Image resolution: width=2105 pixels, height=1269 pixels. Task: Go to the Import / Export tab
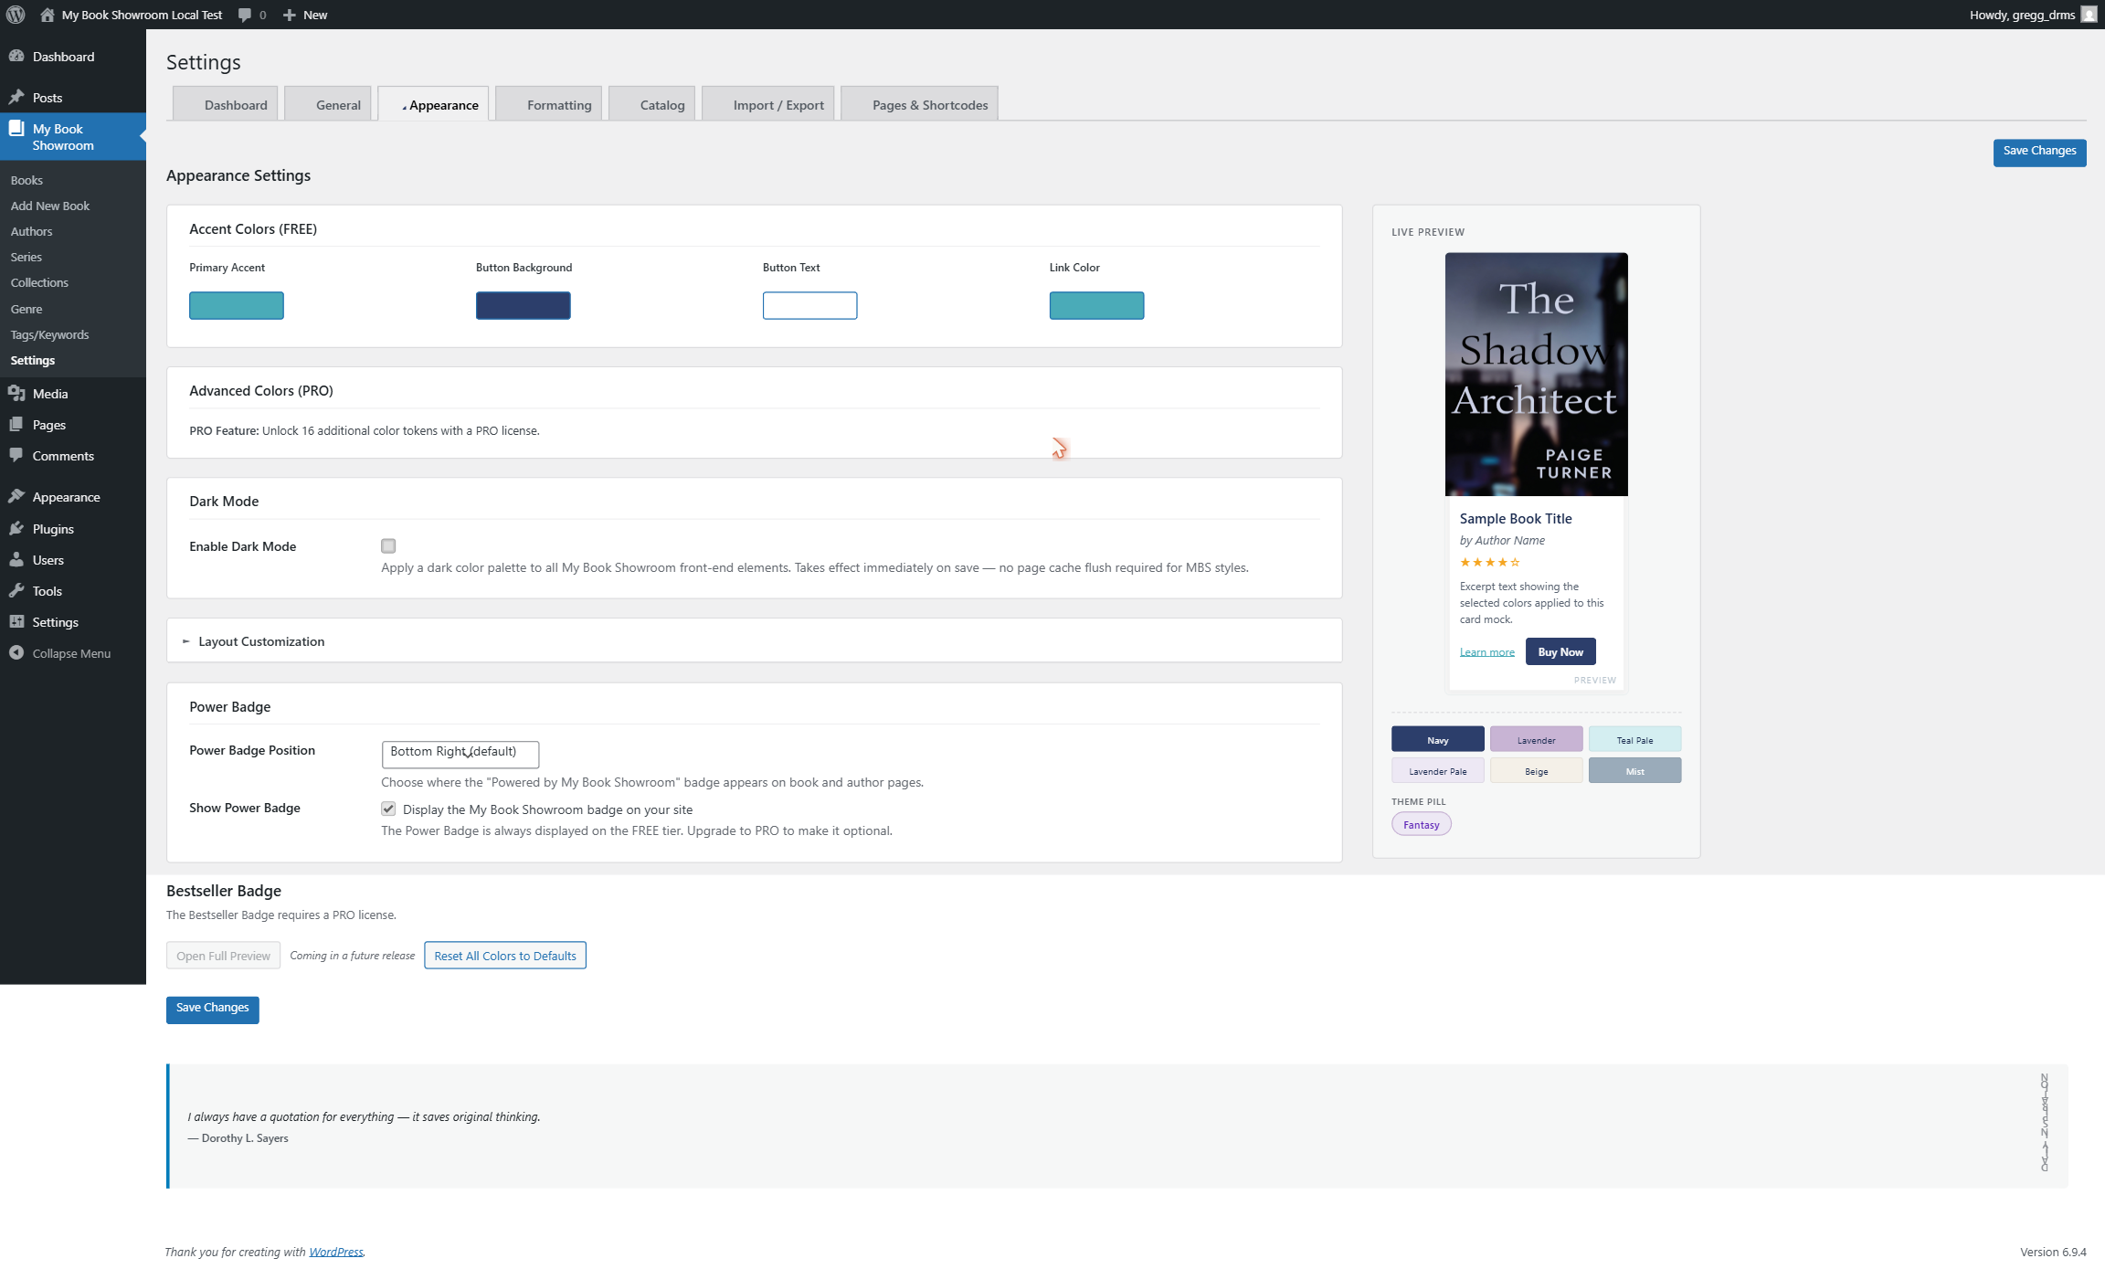768,104
